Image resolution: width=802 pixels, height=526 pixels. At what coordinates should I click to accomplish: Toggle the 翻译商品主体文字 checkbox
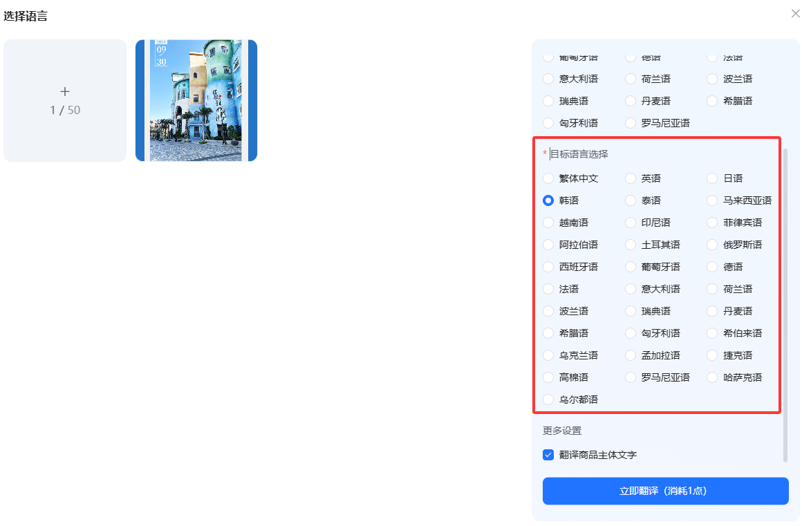coord(548,455)
